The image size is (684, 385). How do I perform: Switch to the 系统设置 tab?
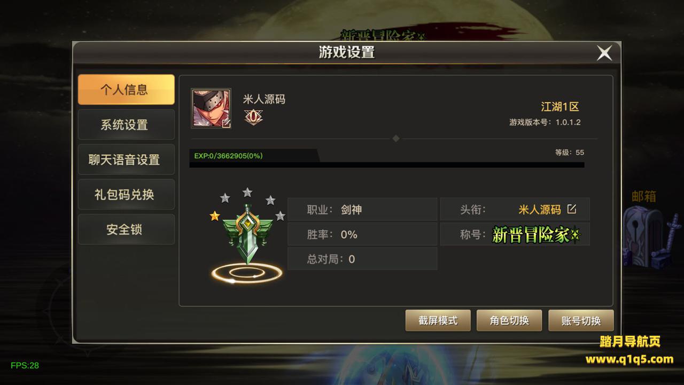(126, 125)
